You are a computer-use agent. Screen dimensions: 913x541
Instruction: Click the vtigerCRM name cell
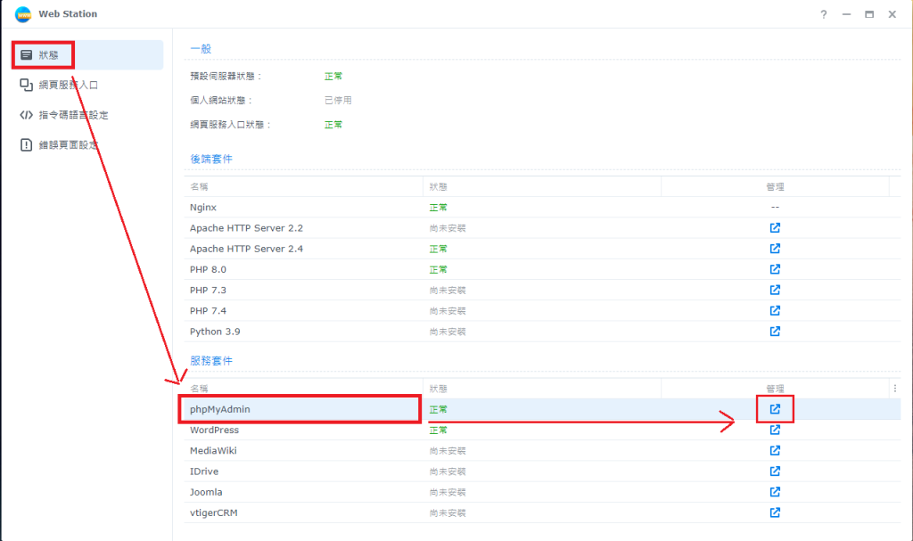click(x=214, y=513)
